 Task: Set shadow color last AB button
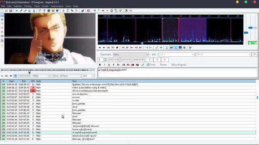point(137,65)
